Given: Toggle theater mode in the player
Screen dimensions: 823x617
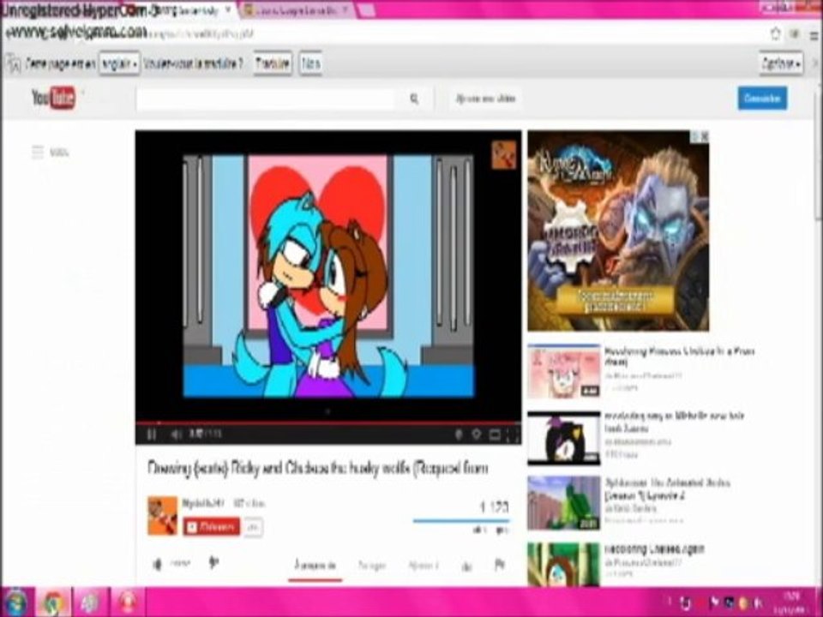Looking at the screenshot, I should [x=495, y=434].
